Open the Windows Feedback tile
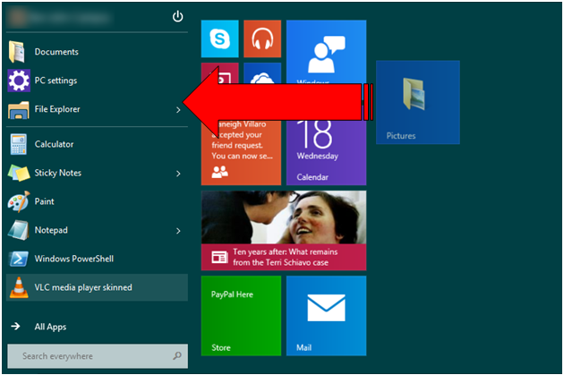 pos(326,52)
